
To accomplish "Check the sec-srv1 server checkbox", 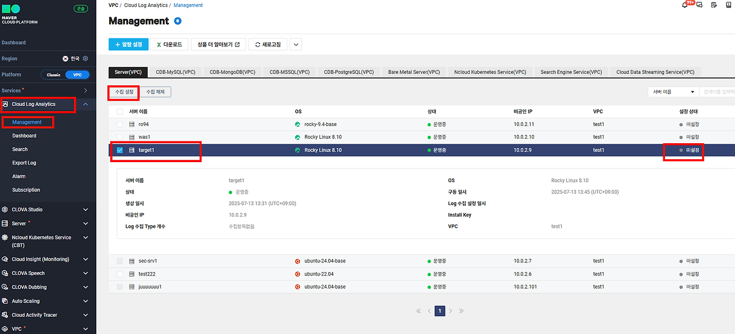I will pyautogui.click(x=120, y=261).
